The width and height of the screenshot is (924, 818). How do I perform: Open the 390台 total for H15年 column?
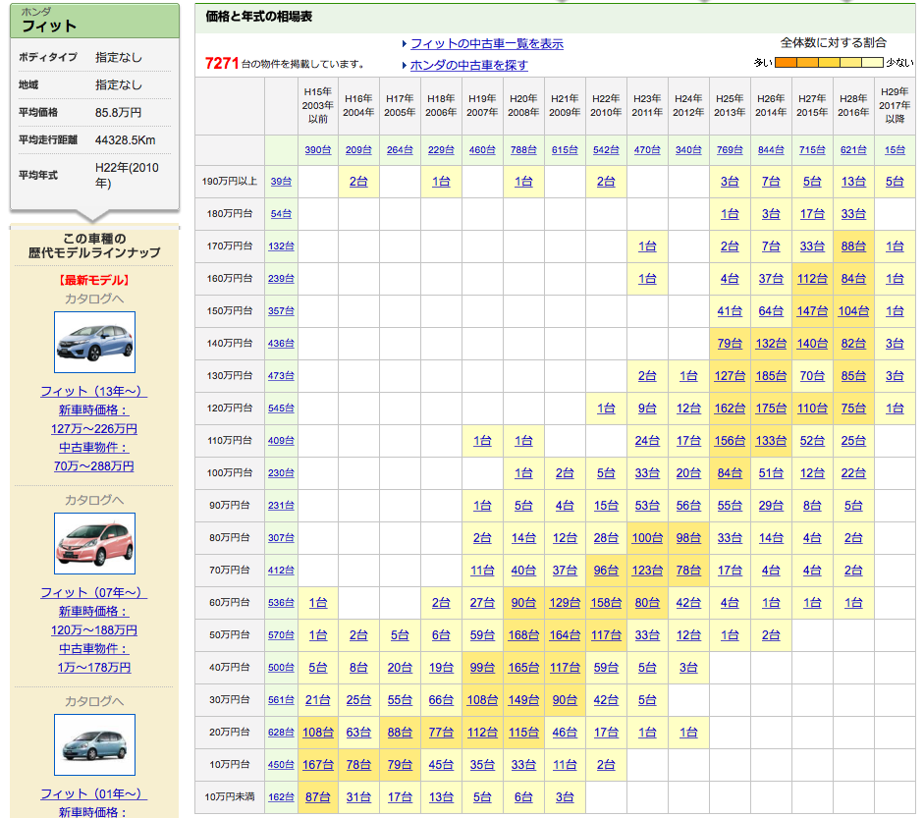[317, 150]
